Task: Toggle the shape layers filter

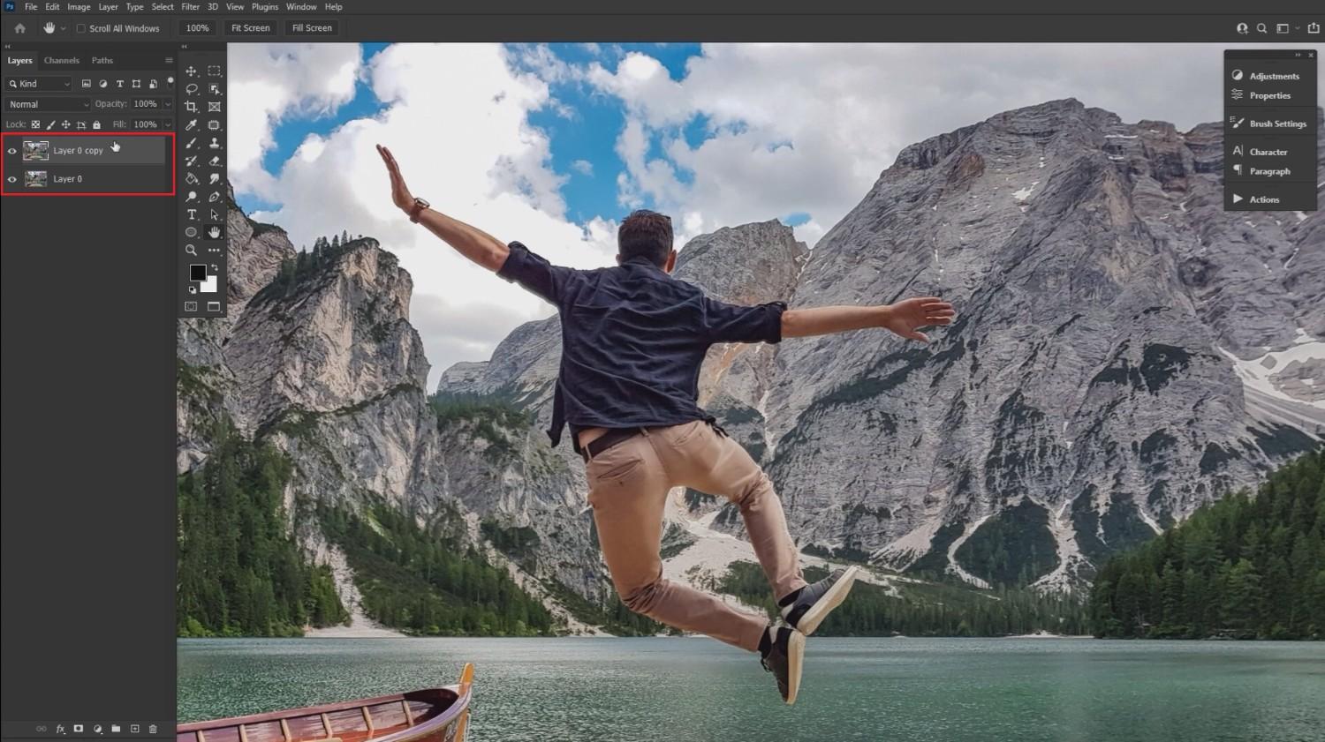Action: pyautogui.click(x=136, y=84)
